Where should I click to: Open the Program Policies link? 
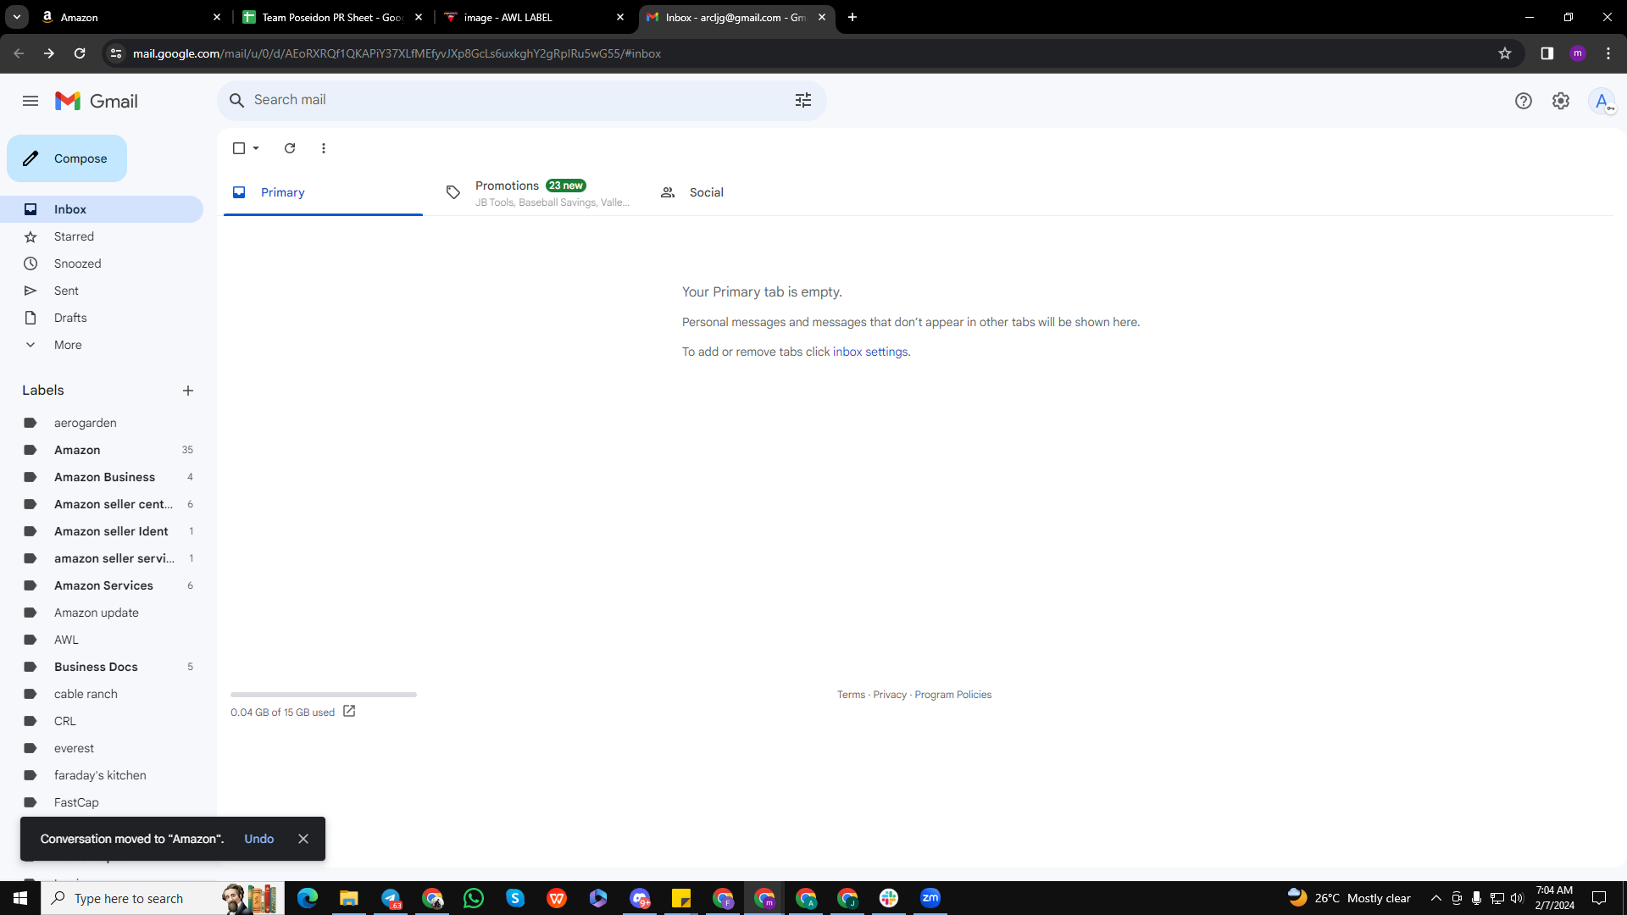pyautogui.click(x=953, y=695)
